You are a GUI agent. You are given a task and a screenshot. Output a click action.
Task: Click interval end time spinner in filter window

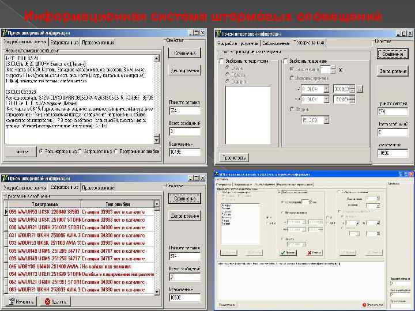tap(352, 99)
